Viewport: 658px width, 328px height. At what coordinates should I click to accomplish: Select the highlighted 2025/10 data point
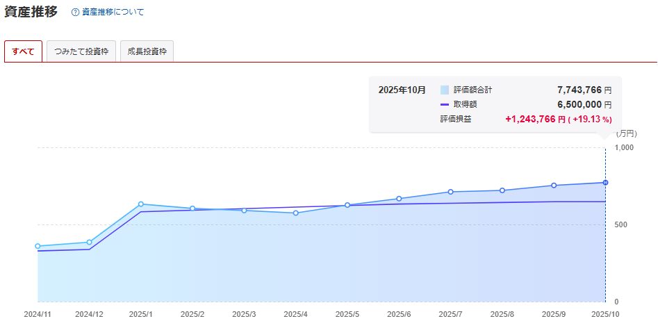(605, 183)
